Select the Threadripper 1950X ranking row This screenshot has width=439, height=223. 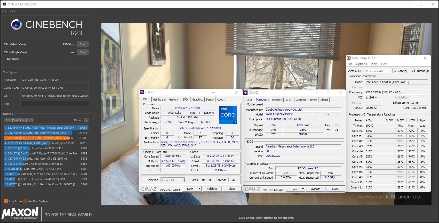(46, 143)
